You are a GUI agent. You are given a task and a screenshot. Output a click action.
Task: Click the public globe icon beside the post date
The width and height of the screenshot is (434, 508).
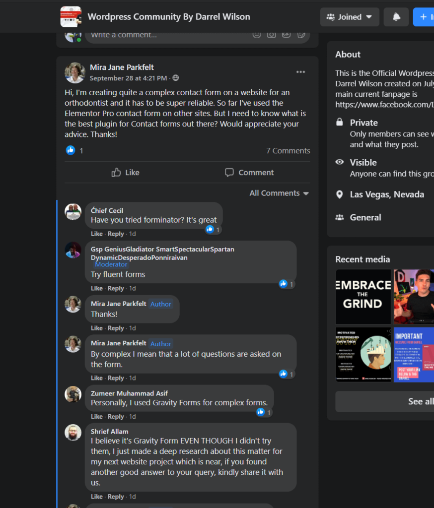point(175,78)
